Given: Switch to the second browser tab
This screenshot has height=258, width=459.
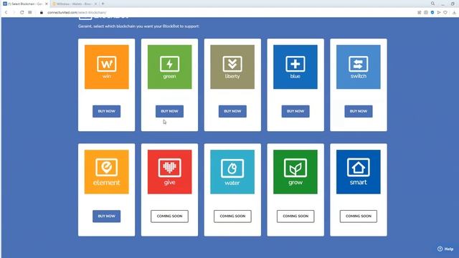Looking at the screenshot, I should tap(75, 4).
